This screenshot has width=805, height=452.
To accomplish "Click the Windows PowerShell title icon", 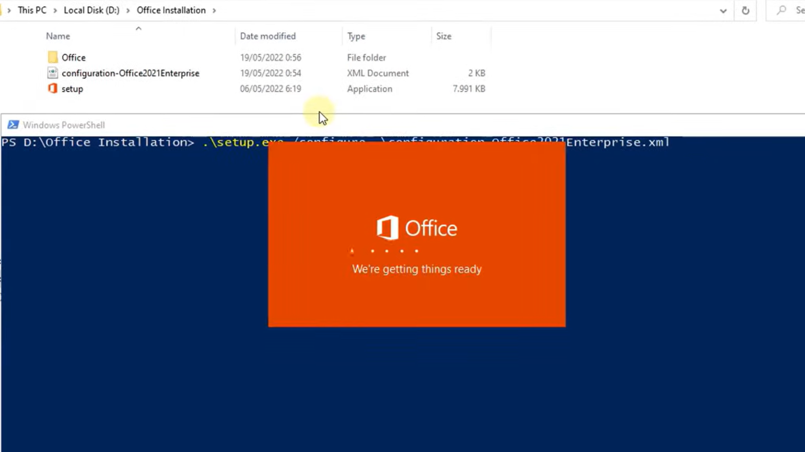I will [x=13, y=125].
